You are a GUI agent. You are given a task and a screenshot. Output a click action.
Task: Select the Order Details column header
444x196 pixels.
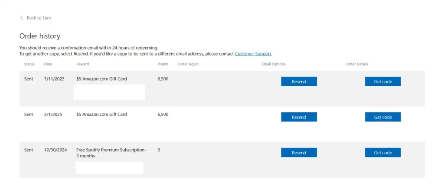tap(357, 64)
